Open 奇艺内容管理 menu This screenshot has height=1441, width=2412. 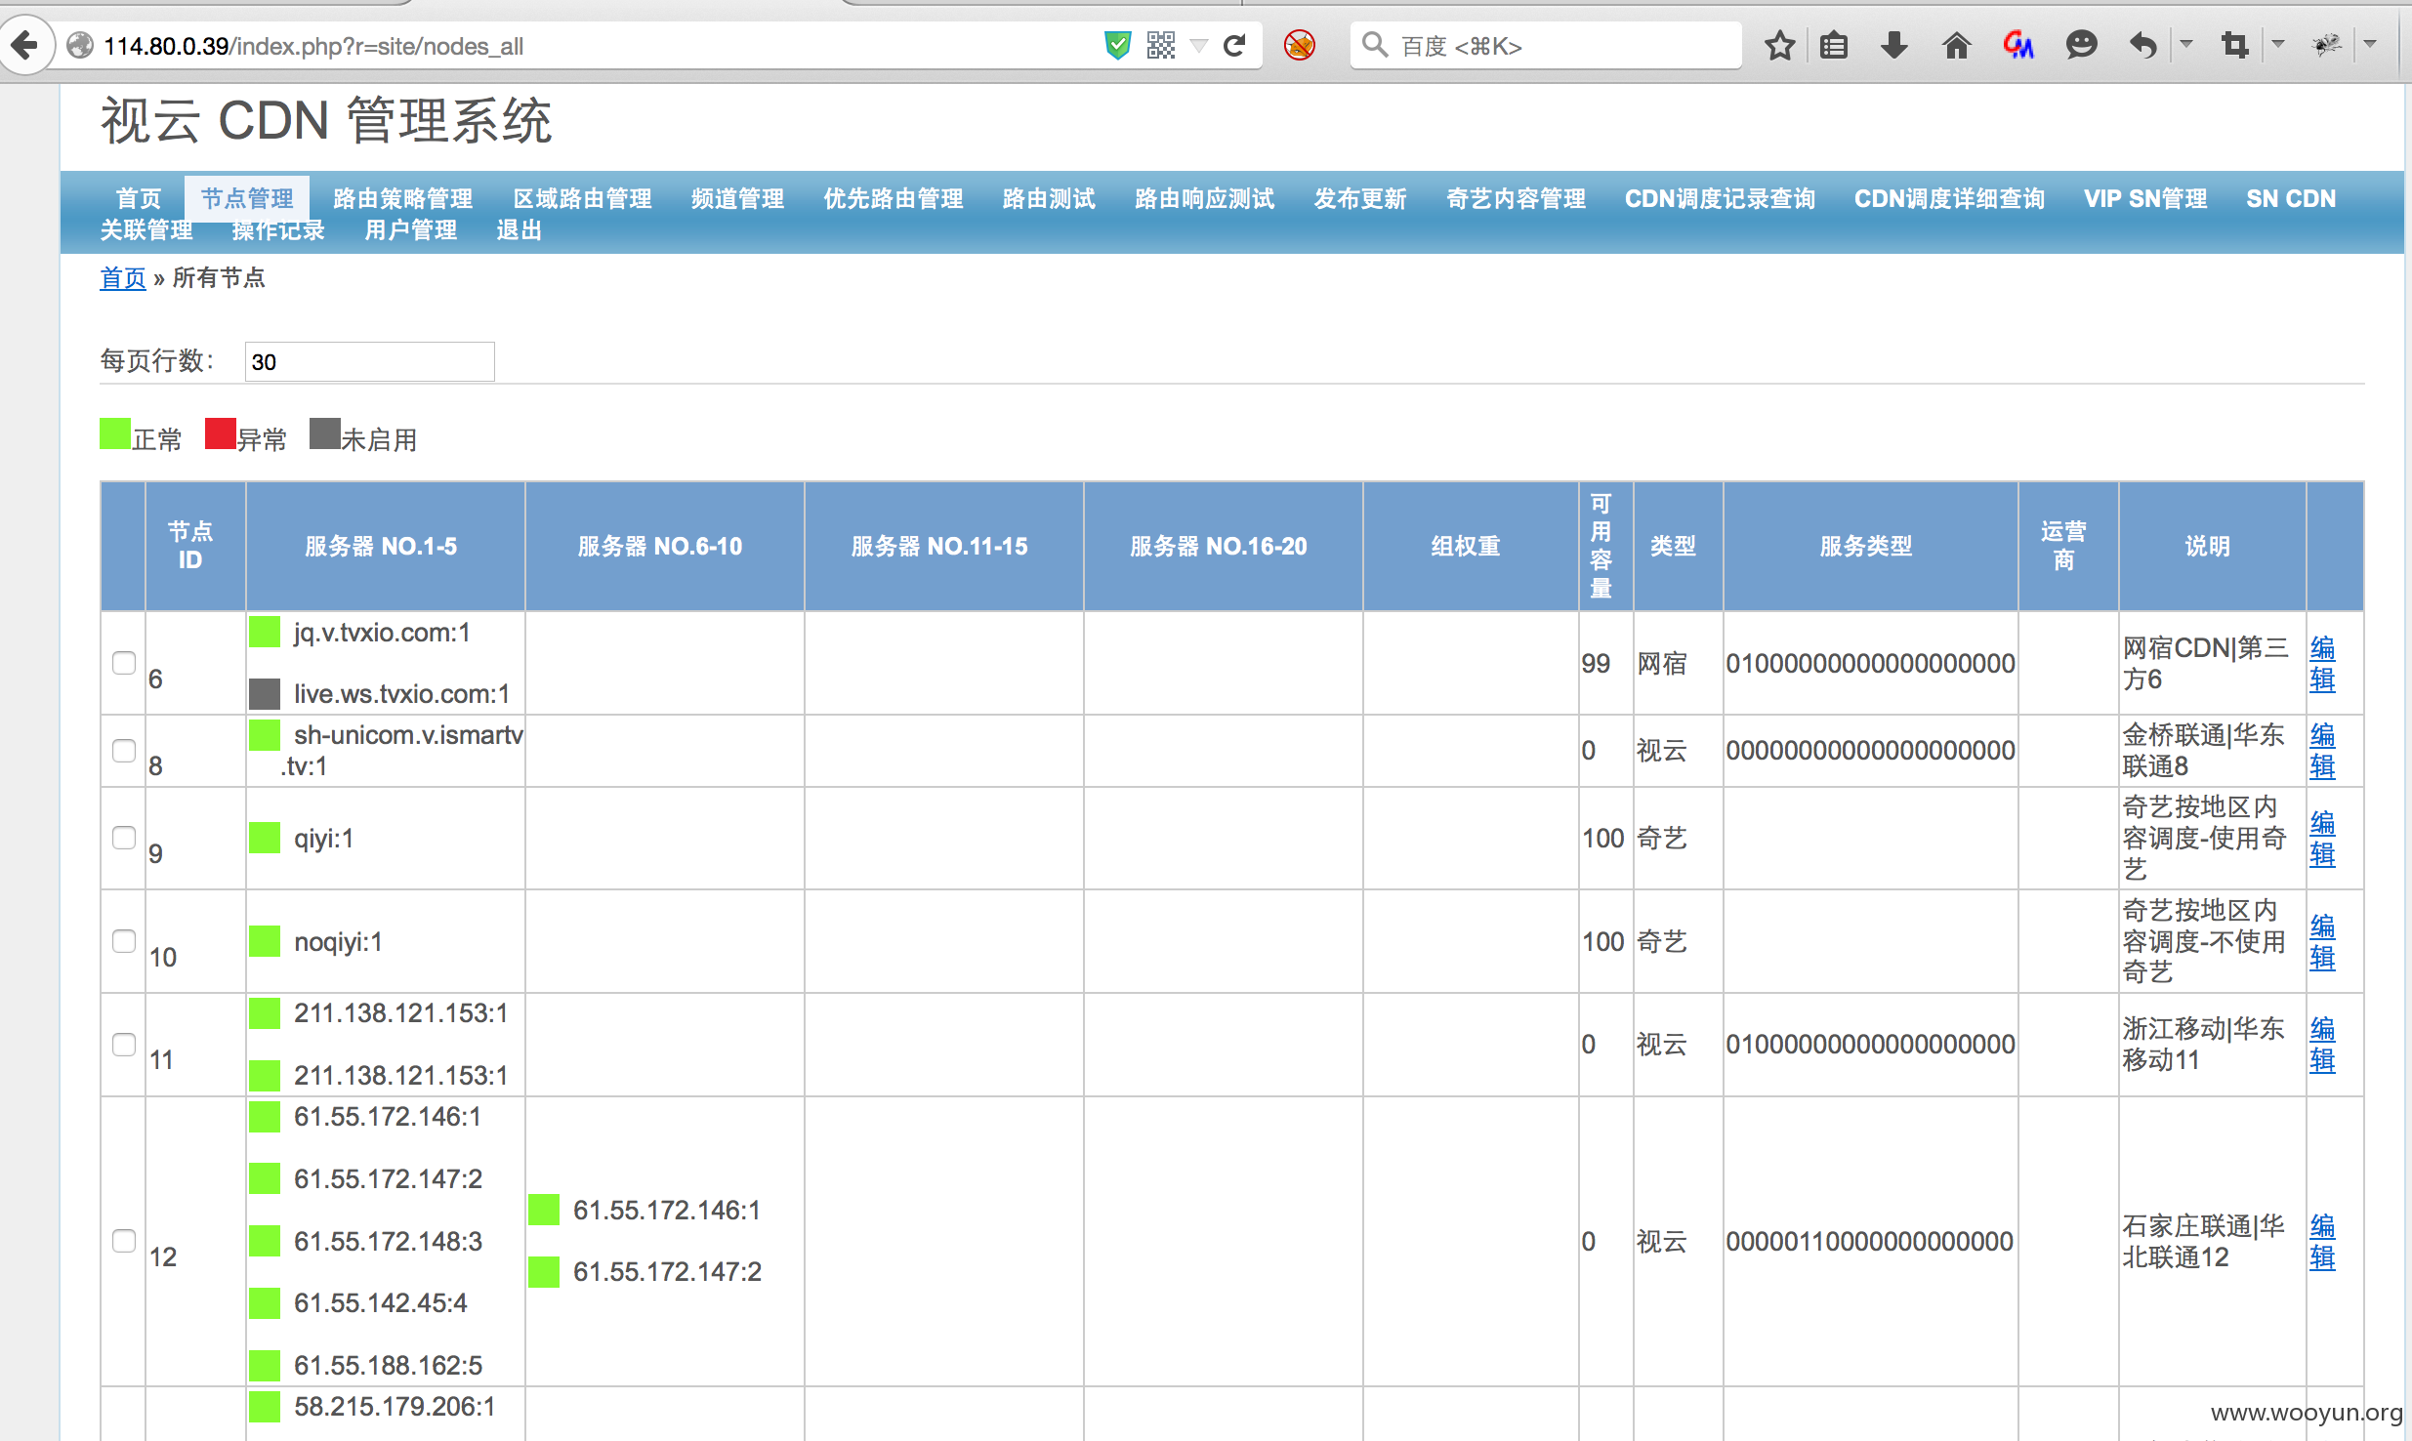(x=1516, y=198)
